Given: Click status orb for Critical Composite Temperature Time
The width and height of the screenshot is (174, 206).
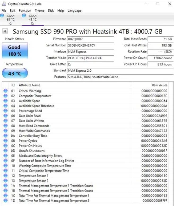Looking at the screenshot, I should [6, 170].
